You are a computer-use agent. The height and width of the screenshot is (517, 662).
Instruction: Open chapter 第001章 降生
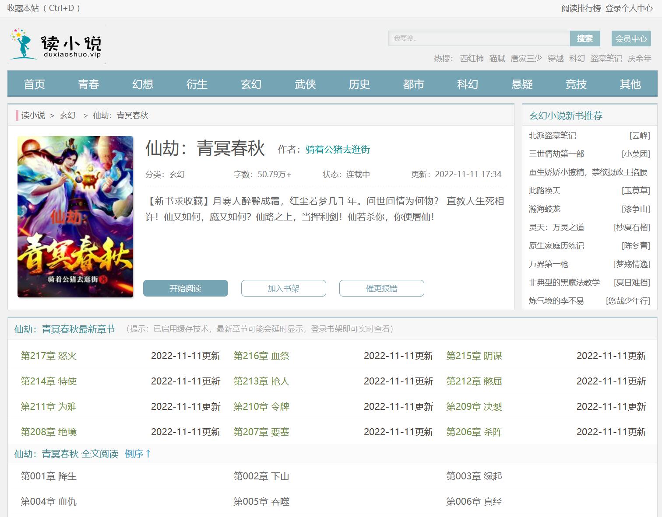click(49, 476)
